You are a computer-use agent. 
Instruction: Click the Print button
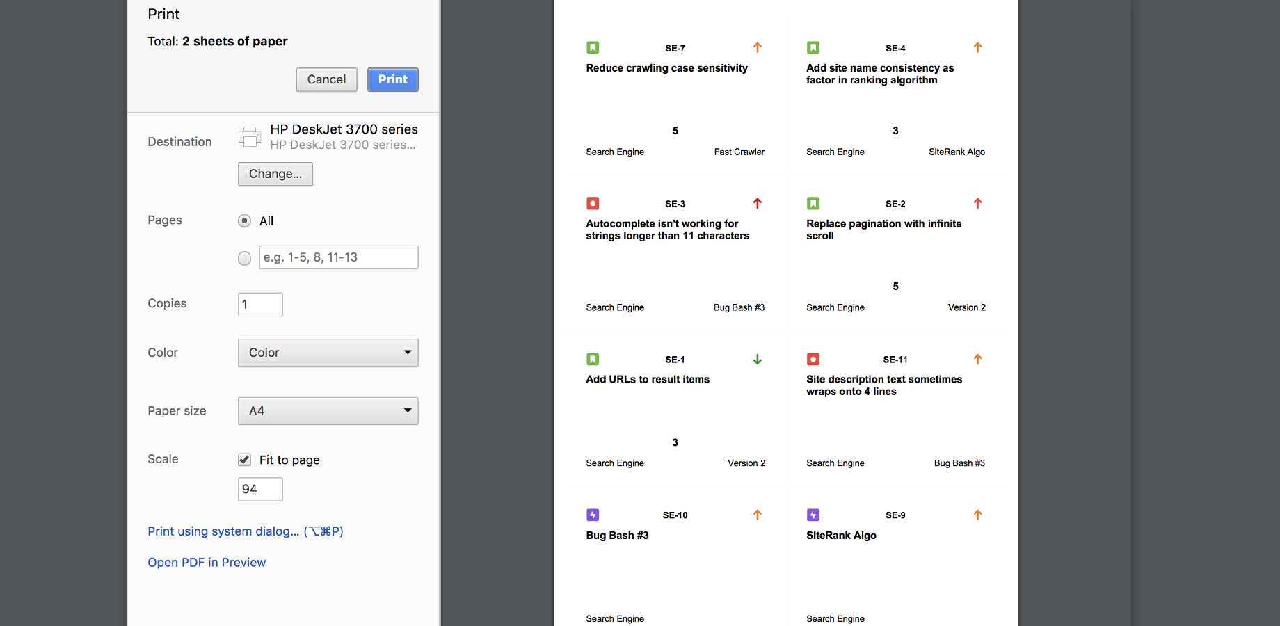coord(393,79)
